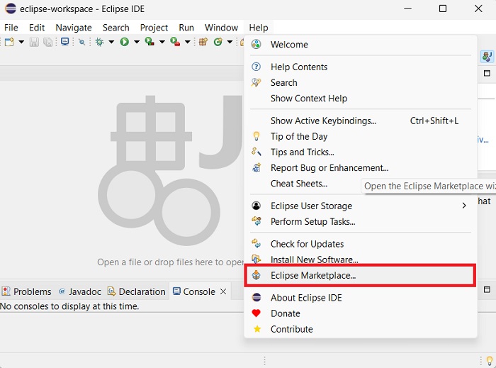The image size is (496, 368).
Task: Click the Save disk icon in toolbar
Action: click(34, 42)
